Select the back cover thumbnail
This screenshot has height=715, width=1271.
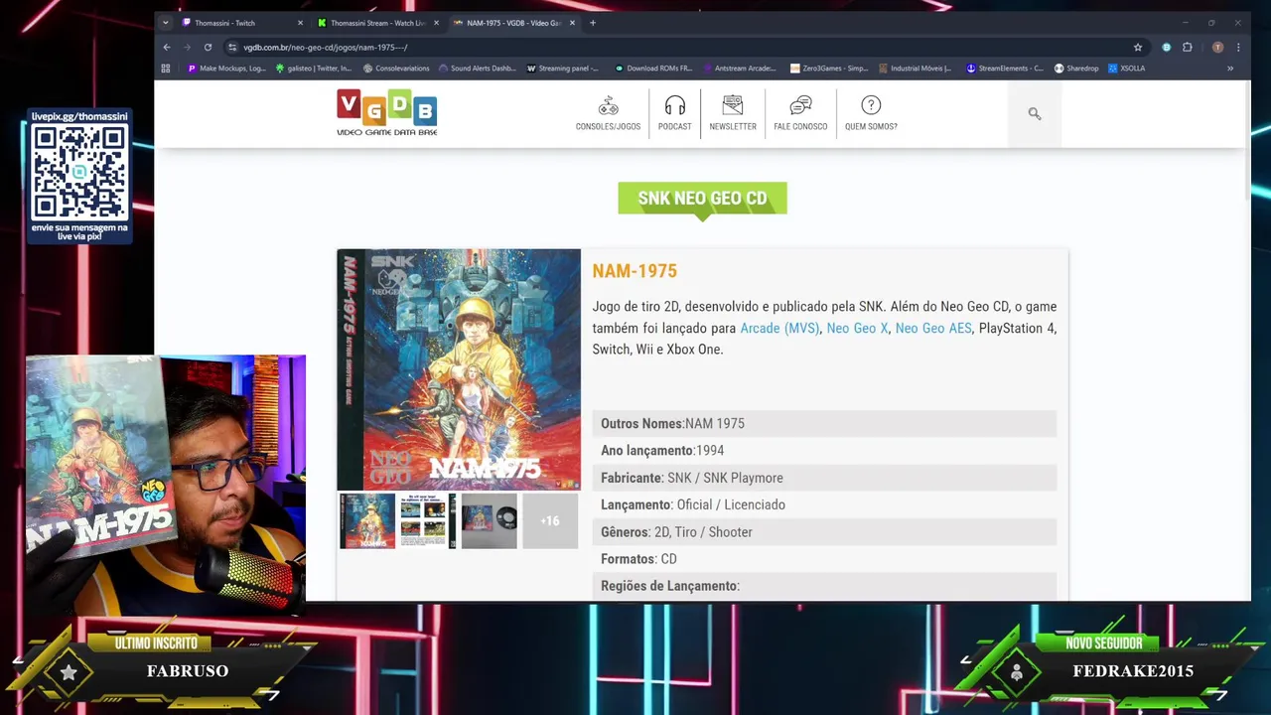[428, 520]
